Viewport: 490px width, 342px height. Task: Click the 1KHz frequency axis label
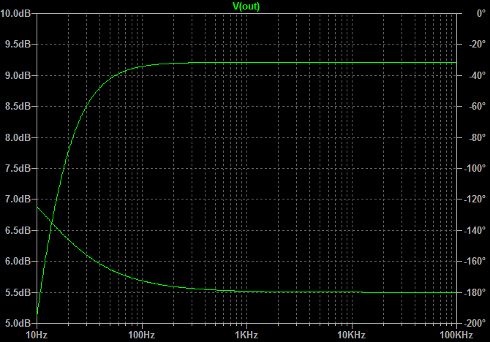[246, 335]
